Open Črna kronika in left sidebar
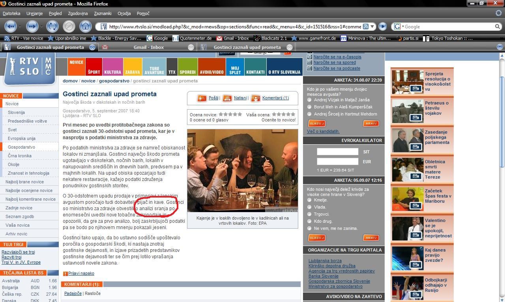 [20, 156]
